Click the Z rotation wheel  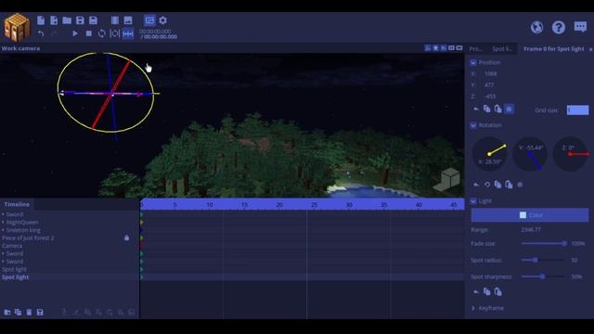click(x=570, y=154)
